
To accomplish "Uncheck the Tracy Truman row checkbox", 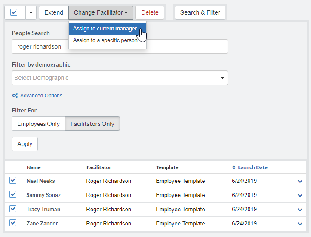I will click(x=13, y=209).
